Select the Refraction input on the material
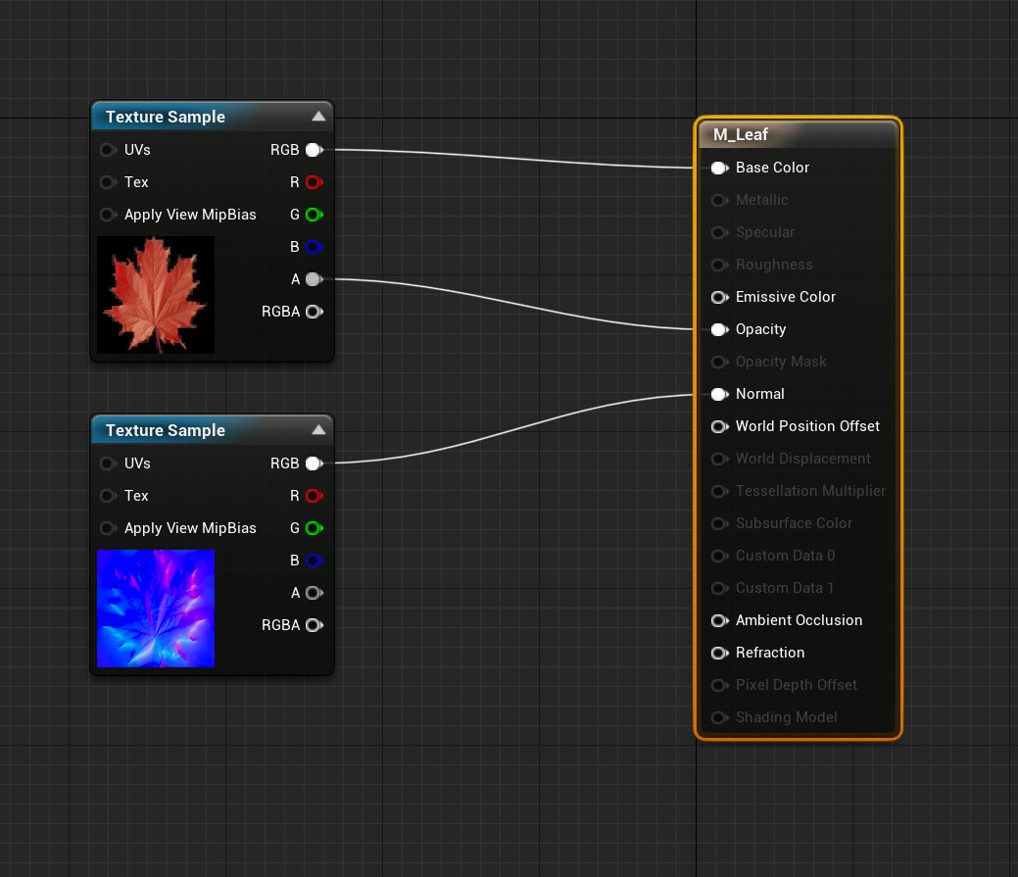Viewport: 1018px width, 877px height. point(719,653)
